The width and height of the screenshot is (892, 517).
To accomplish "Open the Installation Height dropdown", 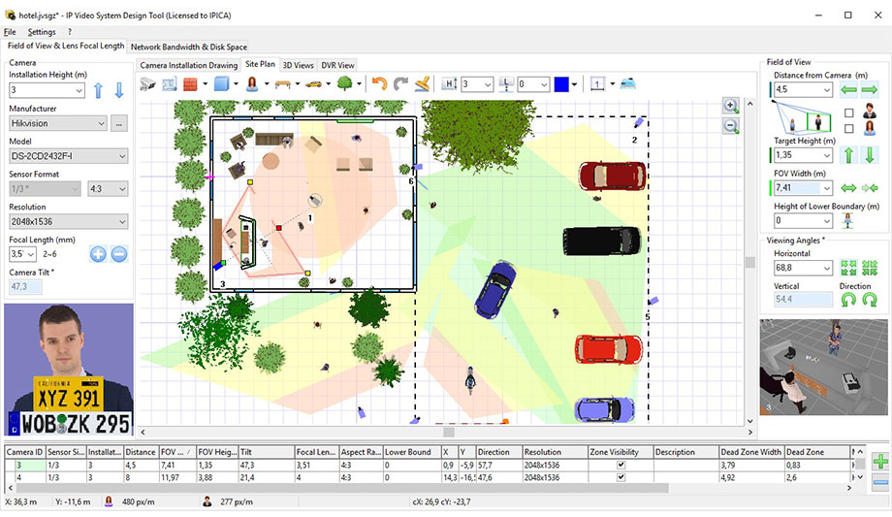I will [x=47, y=90].
